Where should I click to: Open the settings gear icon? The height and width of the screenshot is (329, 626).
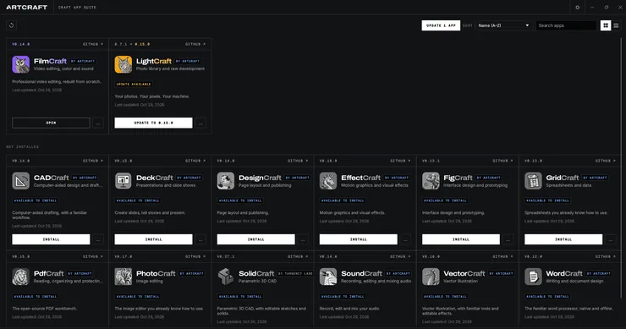[x=577, y=7]
